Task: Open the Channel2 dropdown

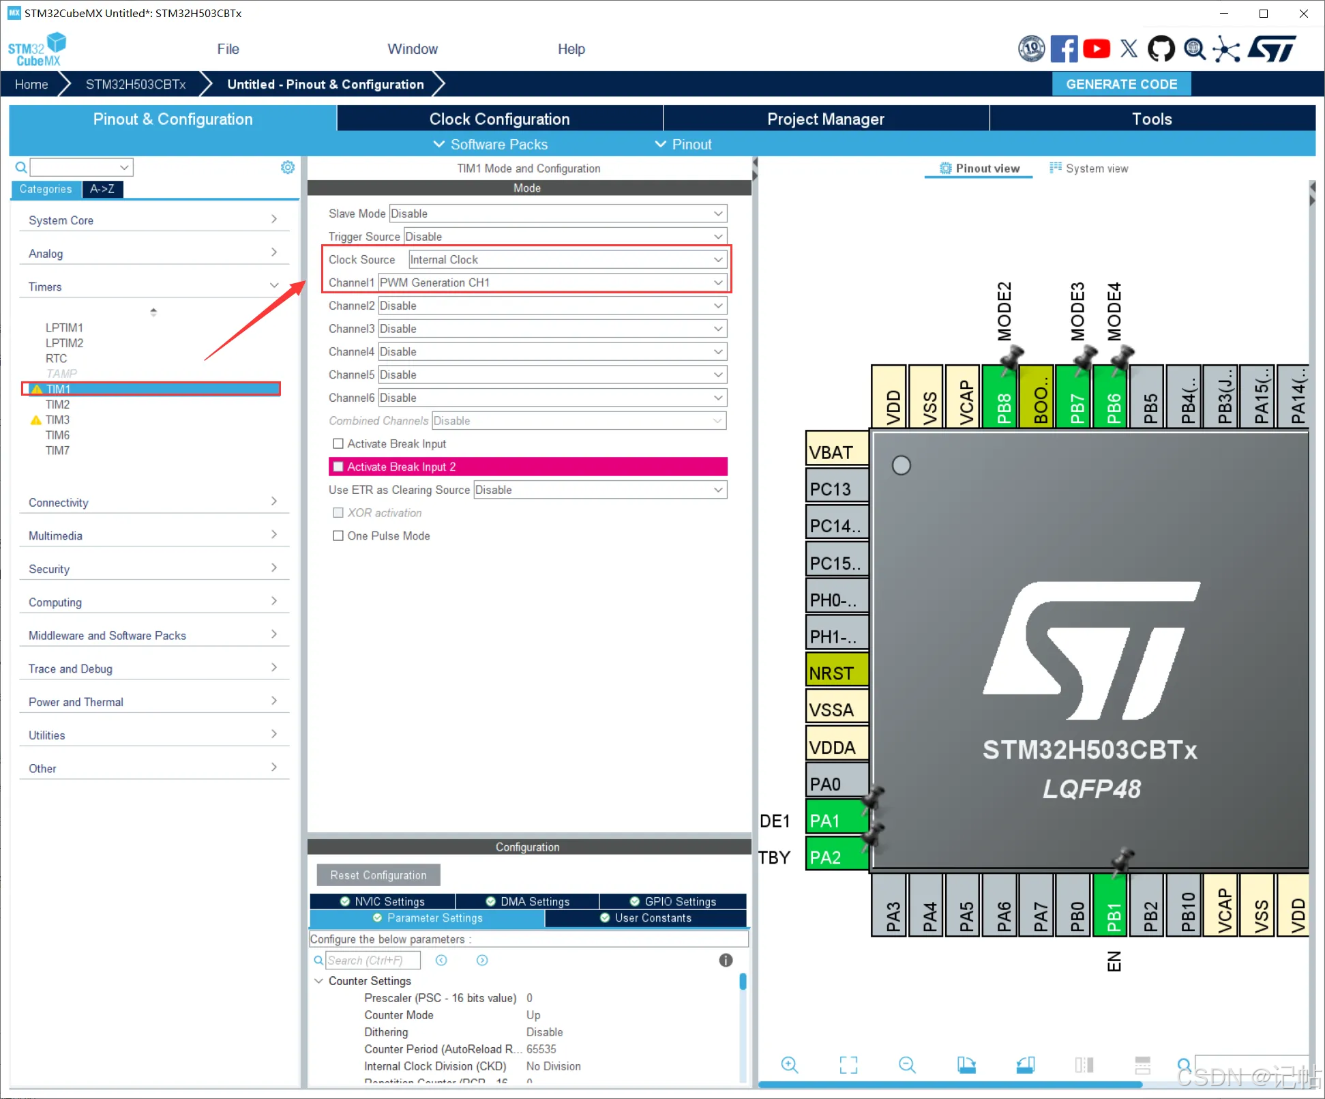Action: (552, 306)
